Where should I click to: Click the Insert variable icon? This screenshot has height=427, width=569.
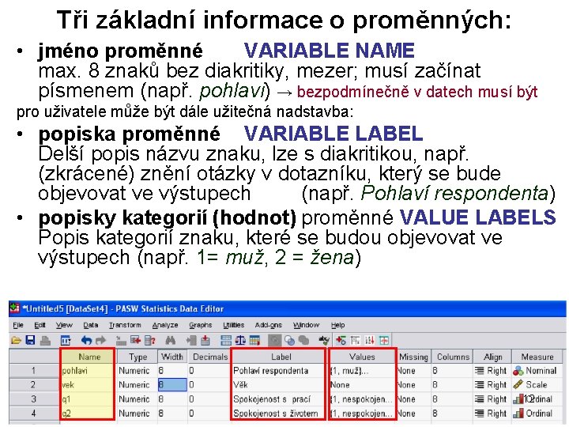(205, 341)
